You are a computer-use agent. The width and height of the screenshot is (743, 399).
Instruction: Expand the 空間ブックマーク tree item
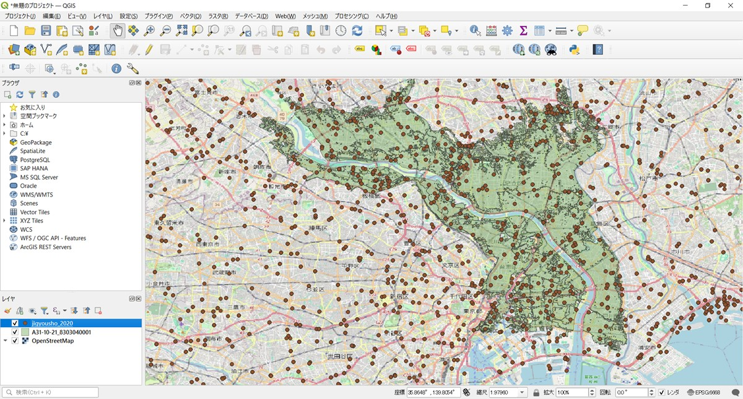click(4, 116)
